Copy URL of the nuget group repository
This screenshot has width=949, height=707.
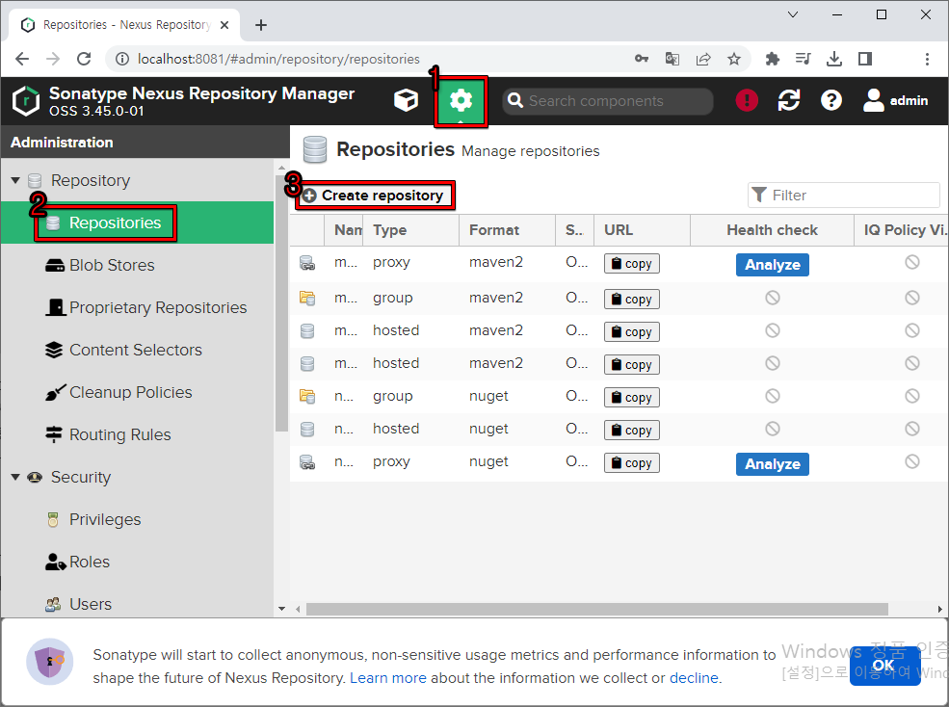[x=631, y=398]
